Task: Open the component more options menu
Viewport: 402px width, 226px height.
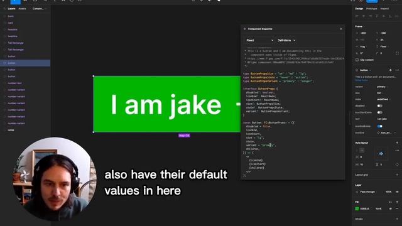Action: click(397, 70)
